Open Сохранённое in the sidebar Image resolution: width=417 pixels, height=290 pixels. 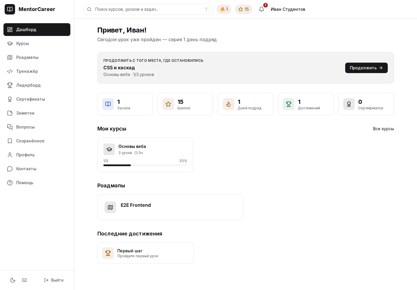37,141
